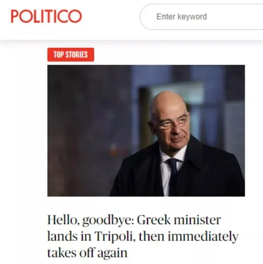
Task: Click the word Tripoli in the headline
Action: click(x=115, y=237)
